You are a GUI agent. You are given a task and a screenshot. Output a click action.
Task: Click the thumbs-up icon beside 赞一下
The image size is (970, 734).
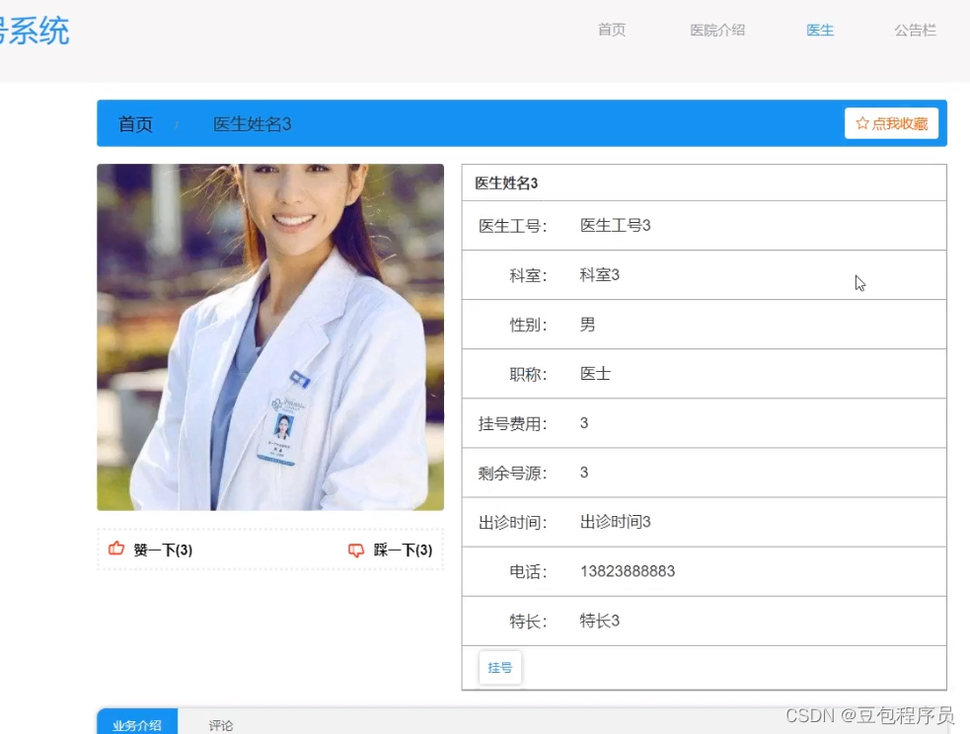click(x=116, y=549)
